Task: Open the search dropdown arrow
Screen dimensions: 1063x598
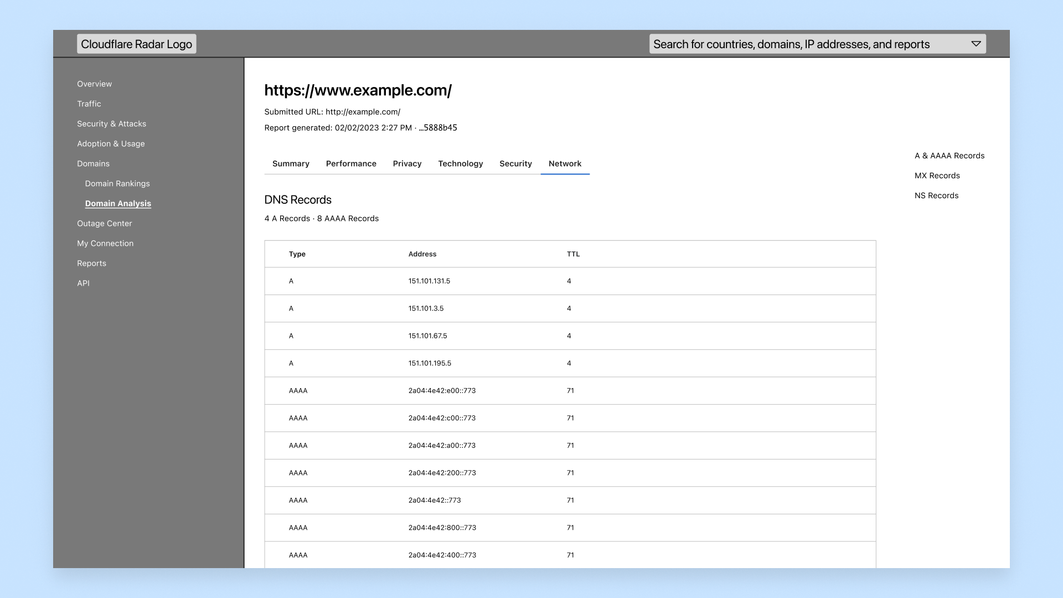Action: pos(976,44)
